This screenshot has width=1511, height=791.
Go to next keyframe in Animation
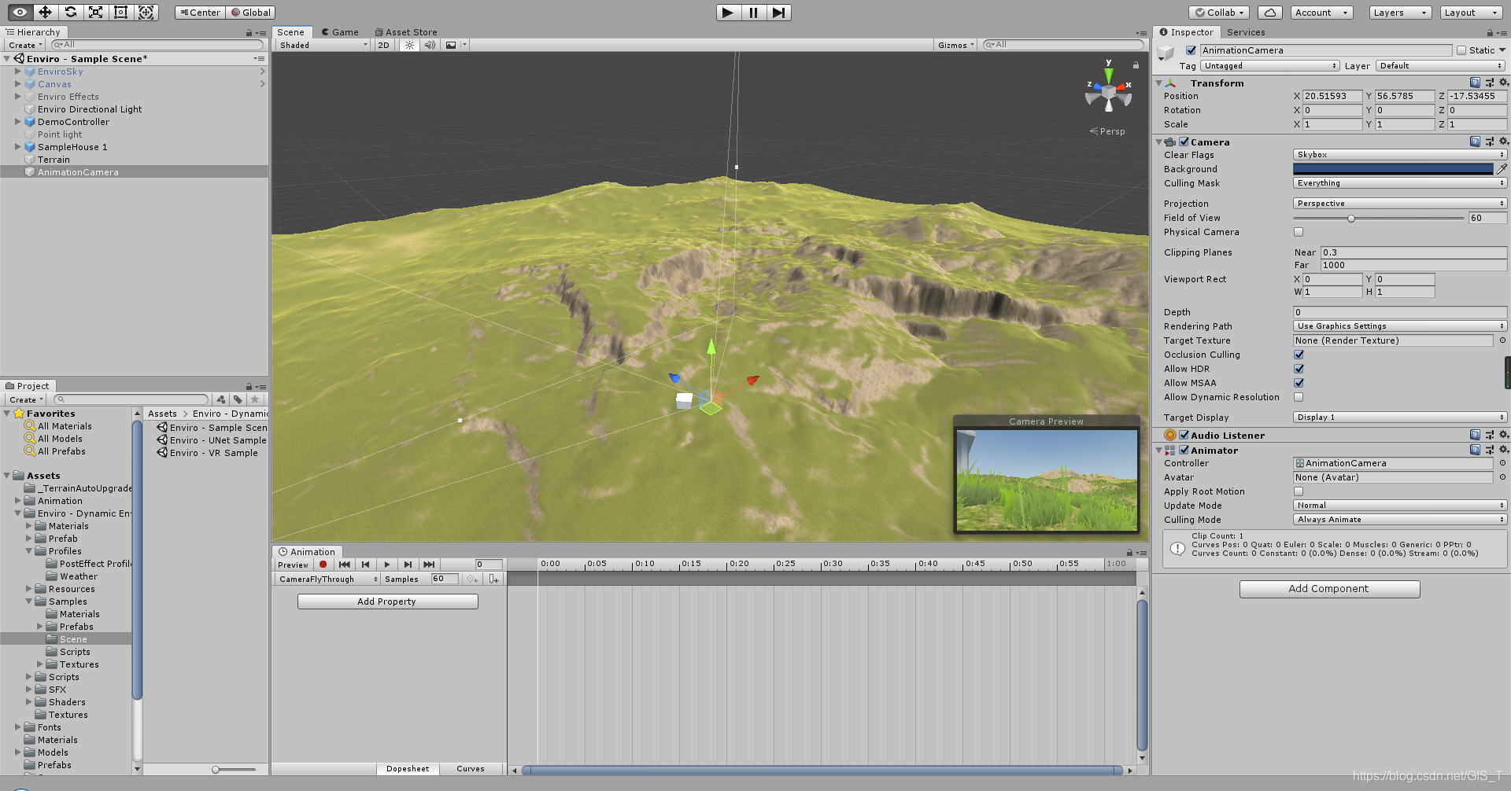coord(408,565)
